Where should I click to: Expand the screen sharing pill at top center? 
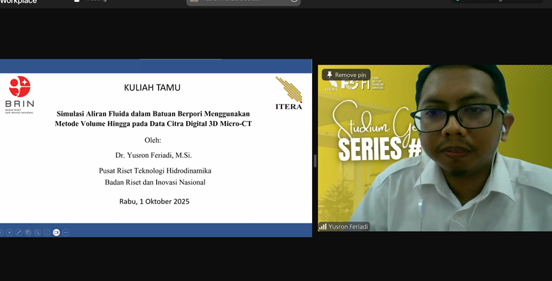pyautogui.click(x=243, y=1)
